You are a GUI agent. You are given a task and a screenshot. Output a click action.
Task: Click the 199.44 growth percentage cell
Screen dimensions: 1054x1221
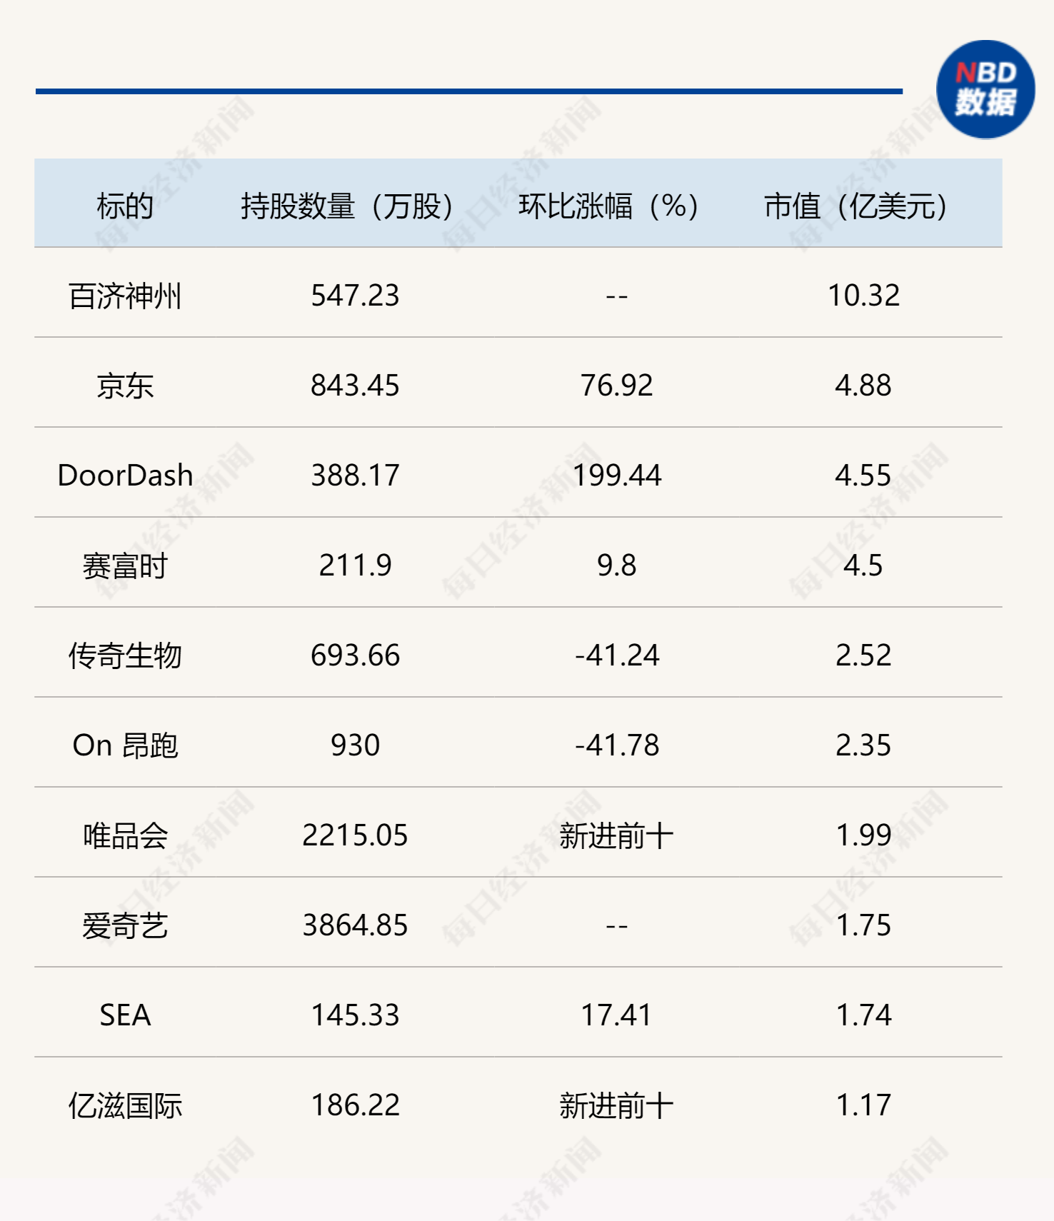coord(617,476)
